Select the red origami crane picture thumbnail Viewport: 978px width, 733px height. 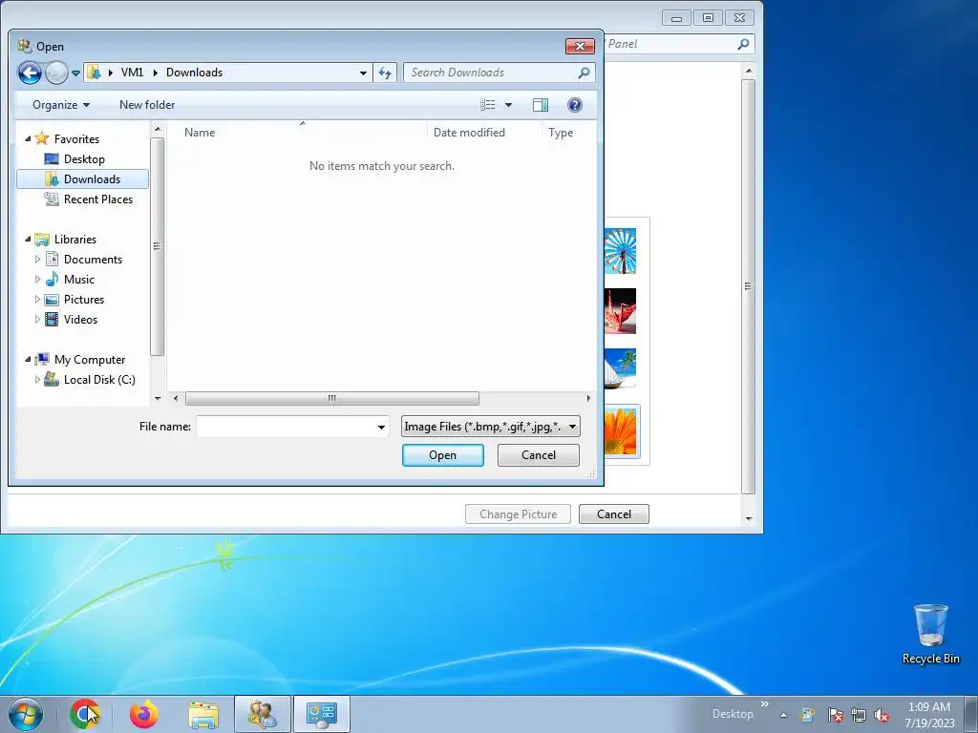click(x=620, y=310)
